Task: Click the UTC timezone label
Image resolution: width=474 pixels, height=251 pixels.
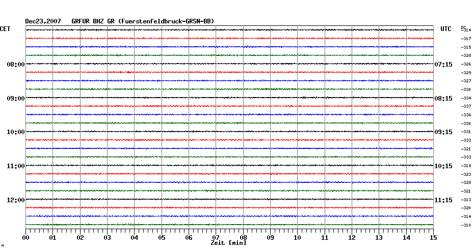Action: (446, 29)
